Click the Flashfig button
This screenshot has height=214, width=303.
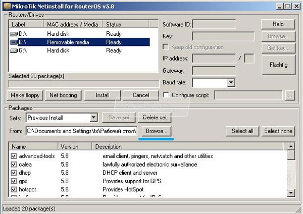coord(278,65)
